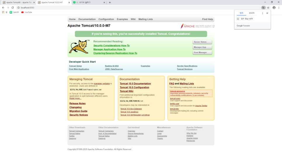Screen dimensions: 282x152
Task: Open the Who We Are footer link
Action: [192, 133]
